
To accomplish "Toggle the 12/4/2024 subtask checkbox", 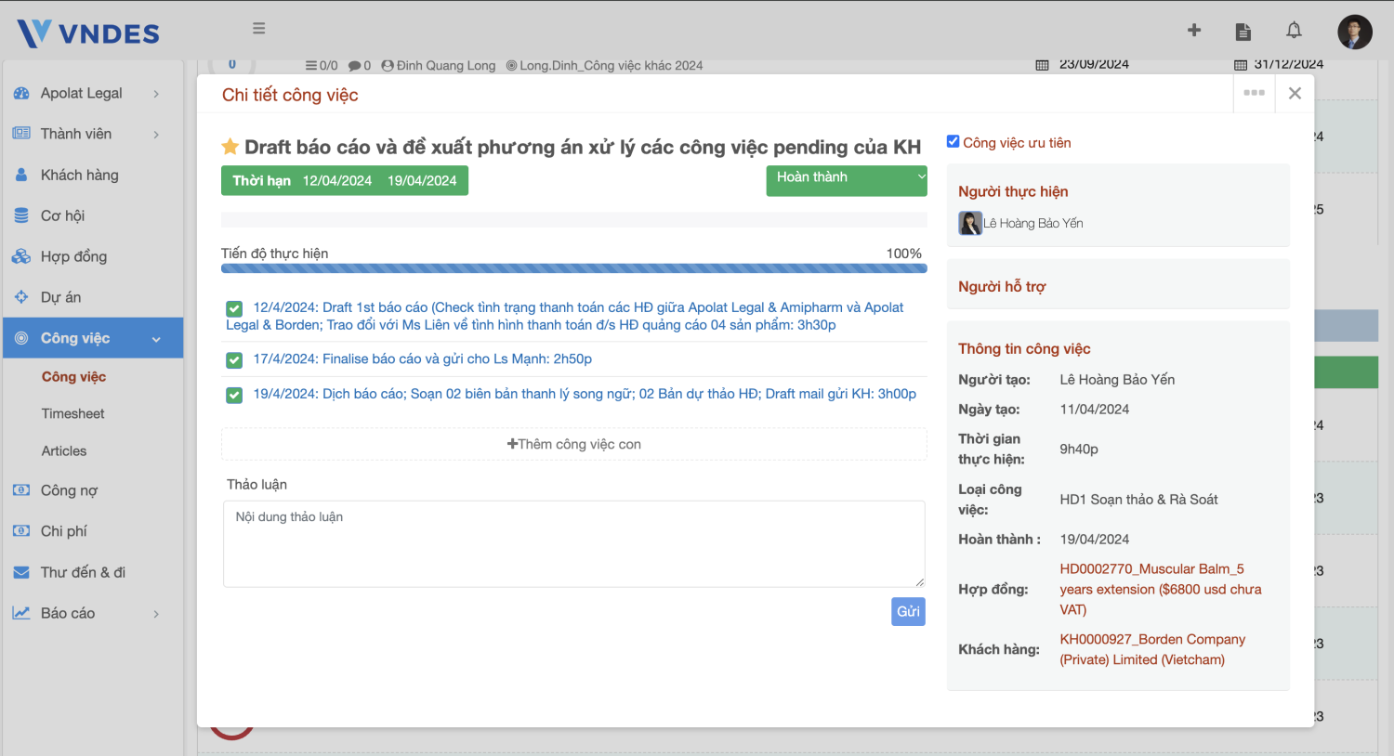I will [x=234, y=308].
